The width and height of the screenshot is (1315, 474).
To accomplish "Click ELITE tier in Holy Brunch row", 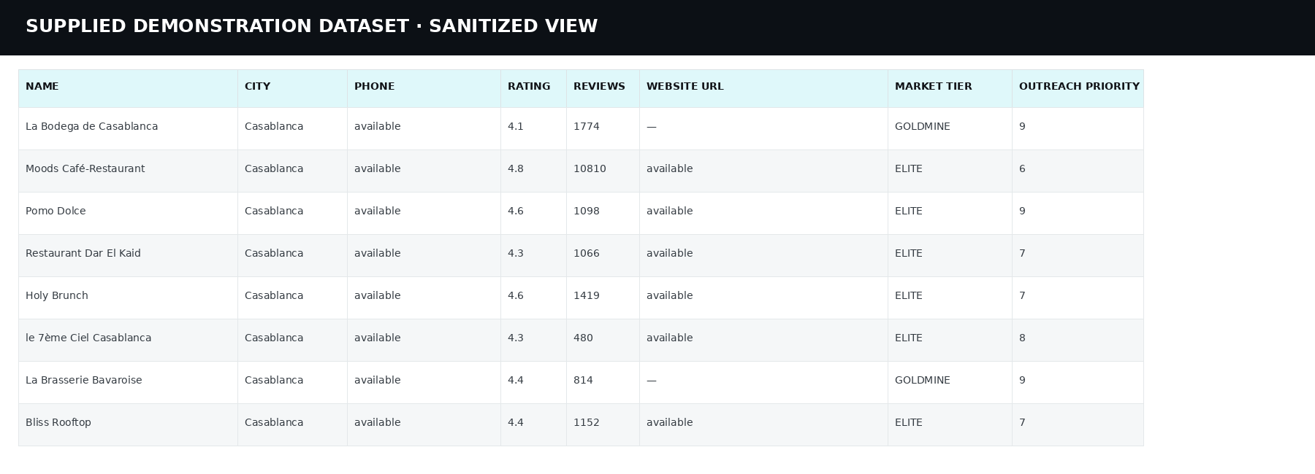I will (x=908, y=295).
